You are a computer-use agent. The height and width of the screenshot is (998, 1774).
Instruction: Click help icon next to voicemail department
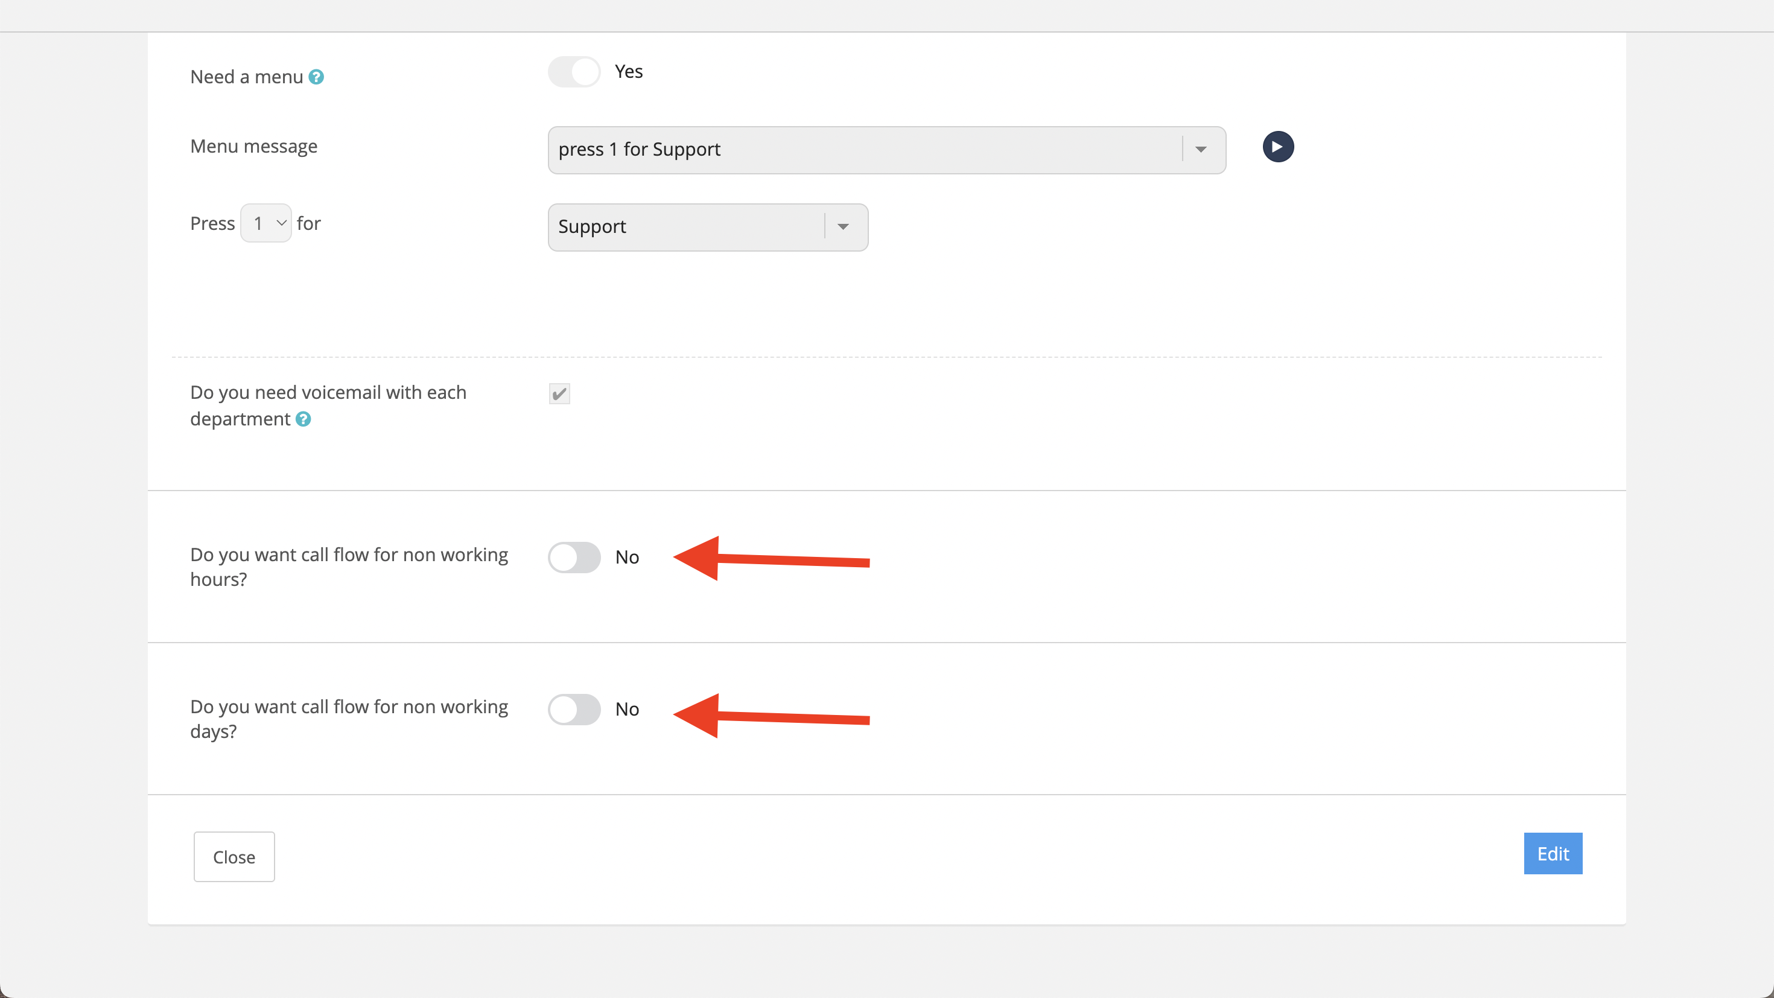pyautogui.click(x=303, y=419)
